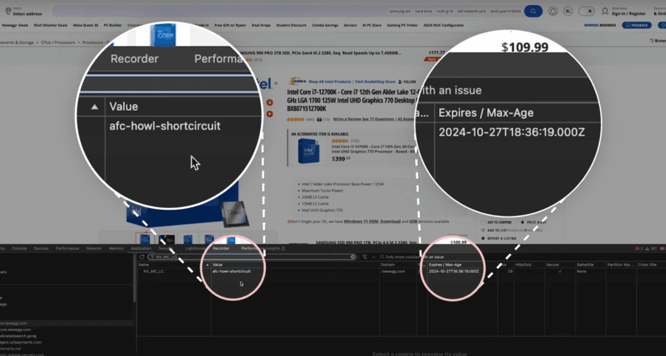Click the blue search magnifier button
The height and width of the screenshot is (356, 666).
[x=533, y=11]
